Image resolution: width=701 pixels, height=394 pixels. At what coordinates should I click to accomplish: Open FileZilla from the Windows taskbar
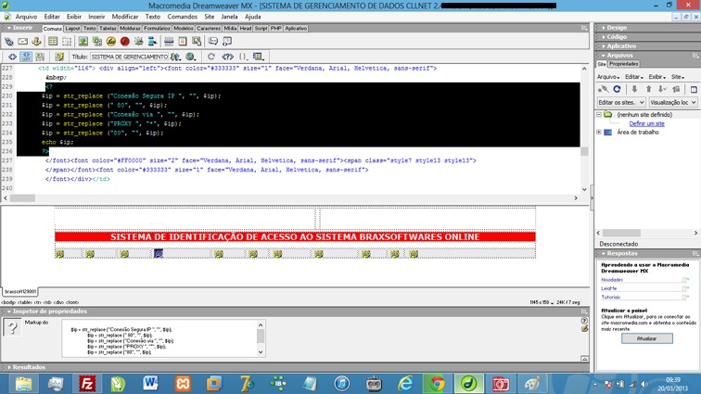tap(87, 383)
